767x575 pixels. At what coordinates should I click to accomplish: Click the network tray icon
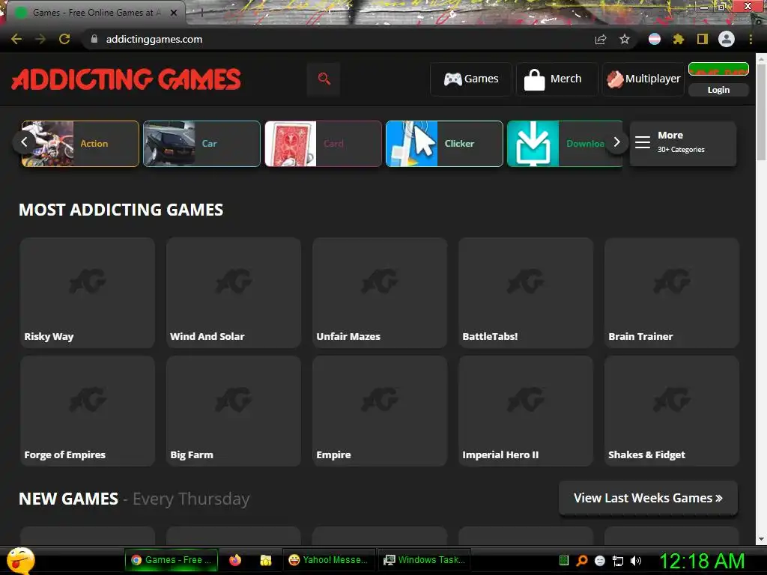click(x=618, y=561)
